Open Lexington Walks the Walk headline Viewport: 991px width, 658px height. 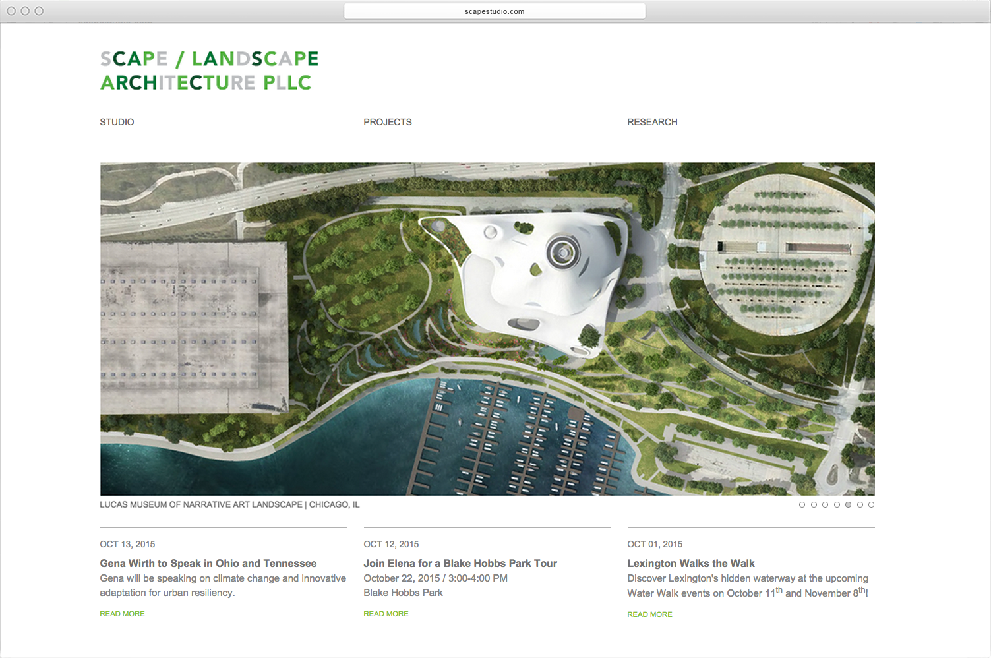click(691, 563)
